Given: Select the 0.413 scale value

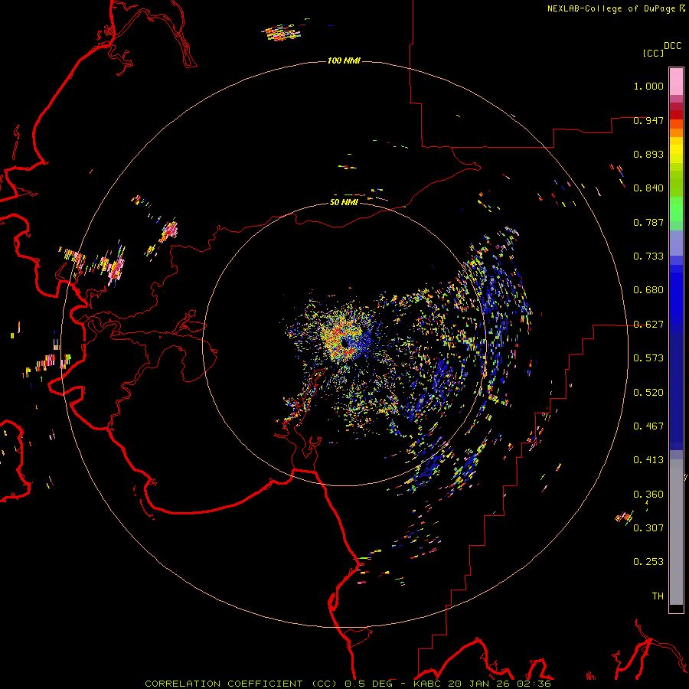Looking at the screenshot, I should pos(648,460).
